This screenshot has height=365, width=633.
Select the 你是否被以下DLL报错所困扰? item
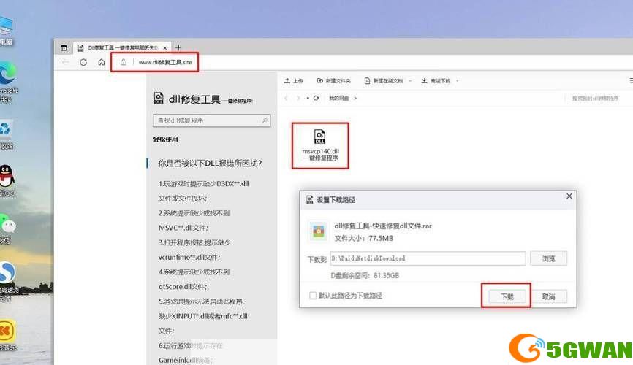[x=210, y=164]
